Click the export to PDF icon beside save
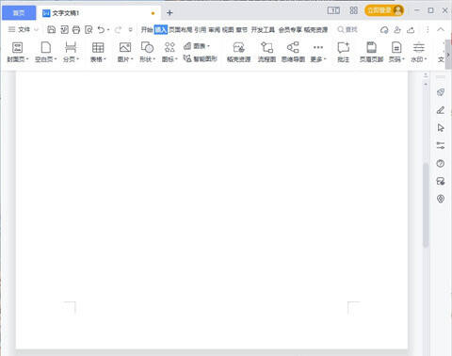 64,30
